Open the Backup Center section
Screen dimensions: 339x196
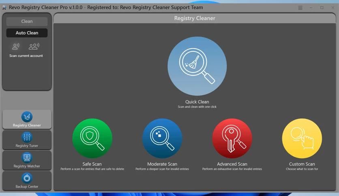(27, 181)
